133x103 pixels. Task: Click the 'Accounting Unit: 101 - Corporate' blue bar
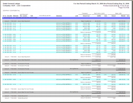[66, 18]
